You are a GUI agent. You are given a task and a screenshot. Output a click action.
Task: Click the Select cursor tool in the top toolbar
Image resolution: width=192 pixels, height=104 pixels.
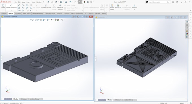click(80, 2)
